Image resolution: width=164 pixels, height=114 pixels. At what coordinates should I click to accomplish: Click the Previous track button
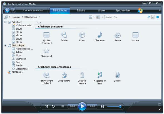(x=72, y=106)
